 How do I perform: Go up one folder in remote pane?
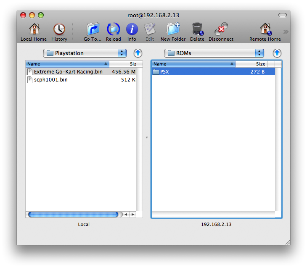coord(277,53)
